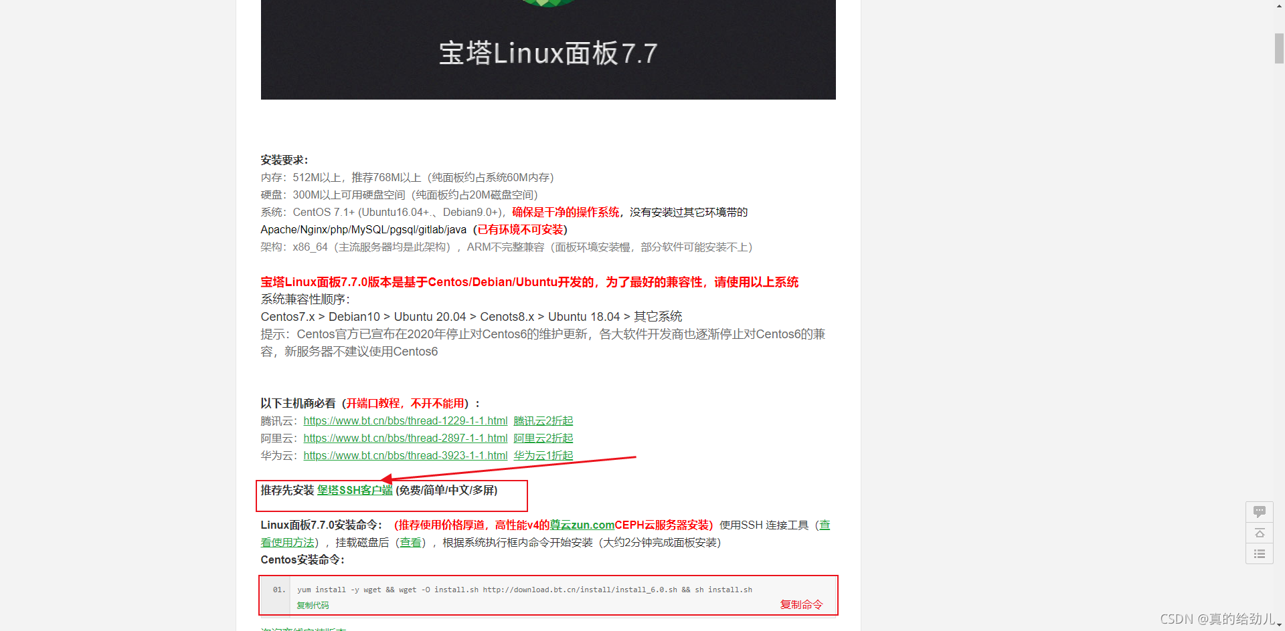Open the 看使用方法 link
This screenshot has height=631, width=1285.
tap(287, 543)
